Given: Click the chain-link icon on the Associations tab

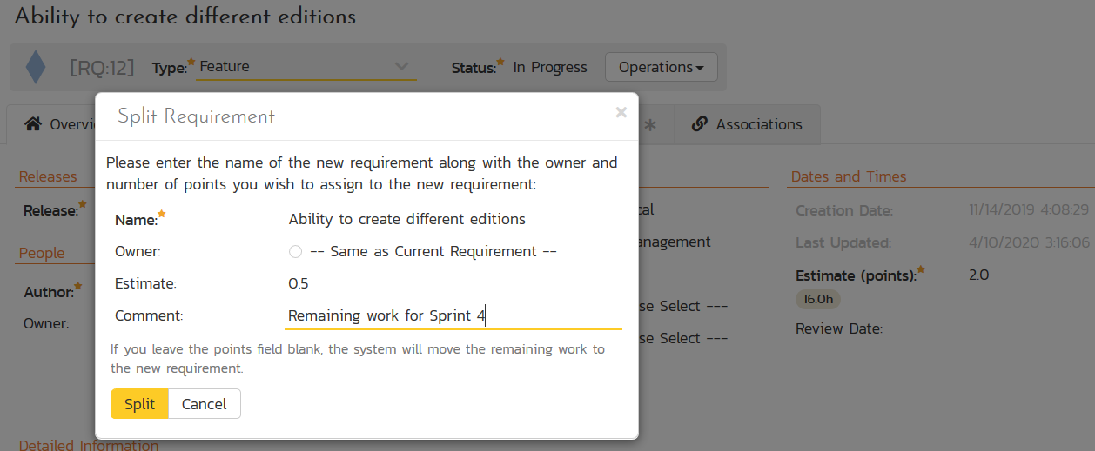Looking at the screenshot, I should [x=698, y=124].
